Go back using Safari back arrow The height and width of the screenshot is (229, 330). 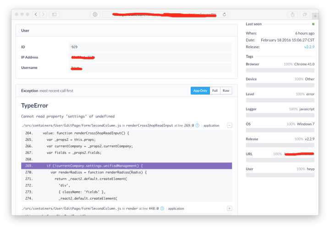(x=36, y=14)
